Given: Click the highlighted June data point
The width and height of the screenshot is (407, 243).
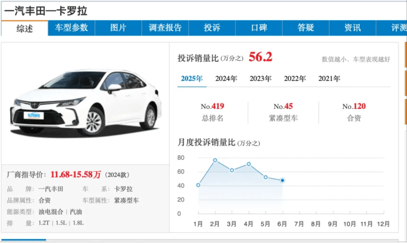Looking at the screenshot, I should pyautogui.click(x=283, y=180).
